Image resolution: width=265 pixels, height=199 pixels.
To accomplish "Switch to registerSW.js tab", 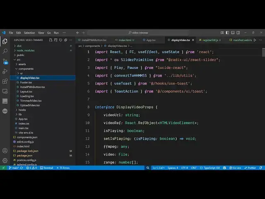I will tap(210, 40).
